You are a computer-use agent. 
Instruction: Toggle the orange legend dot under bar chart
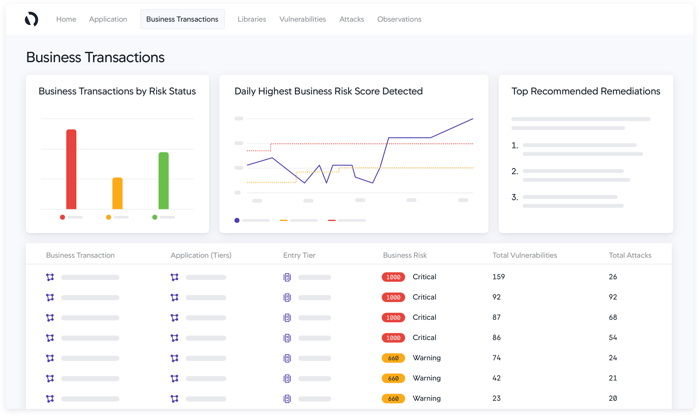(109, 217)
